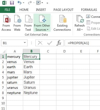Select cell with capitalized "Uranus"

click(31, 88)
